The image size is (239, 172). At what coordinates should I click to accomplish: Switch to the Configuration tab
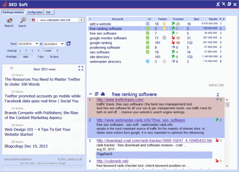click(x=35, y=12)
